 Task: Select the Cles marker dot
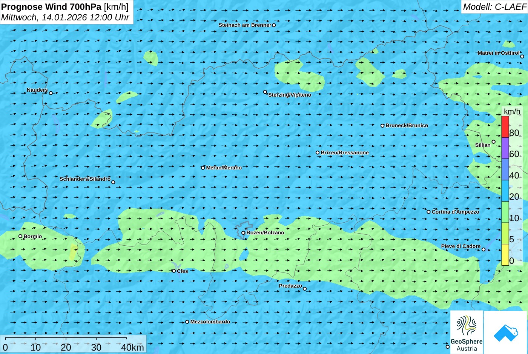click(x=174, y=271)
